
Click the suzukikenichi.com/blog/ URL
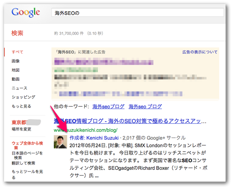tap(85, 130)
